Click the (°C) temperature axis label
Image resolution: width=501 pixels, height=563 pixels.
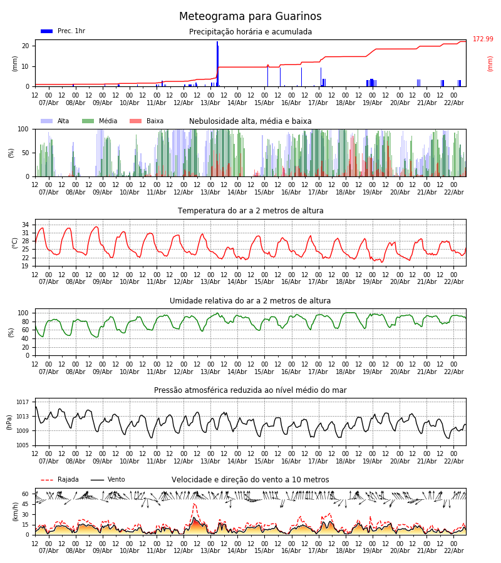pos(16,243)
